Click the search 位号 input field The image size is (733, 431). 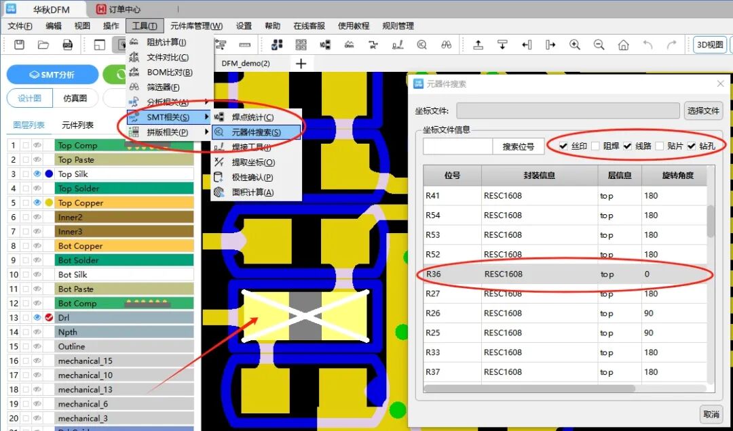pyautogui.click(x=457, y=146)
